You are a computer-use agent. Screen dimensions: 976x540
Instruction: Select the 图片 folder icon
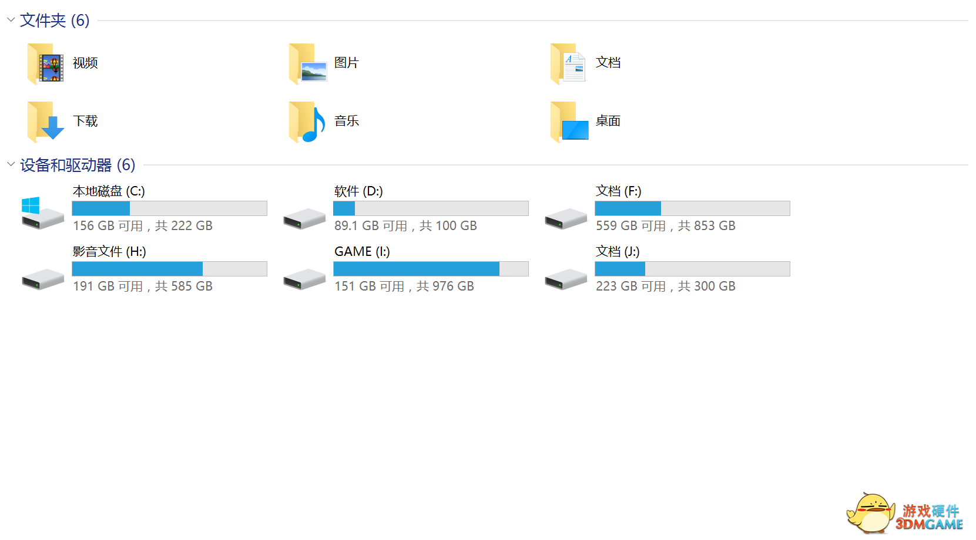[307, 63]
